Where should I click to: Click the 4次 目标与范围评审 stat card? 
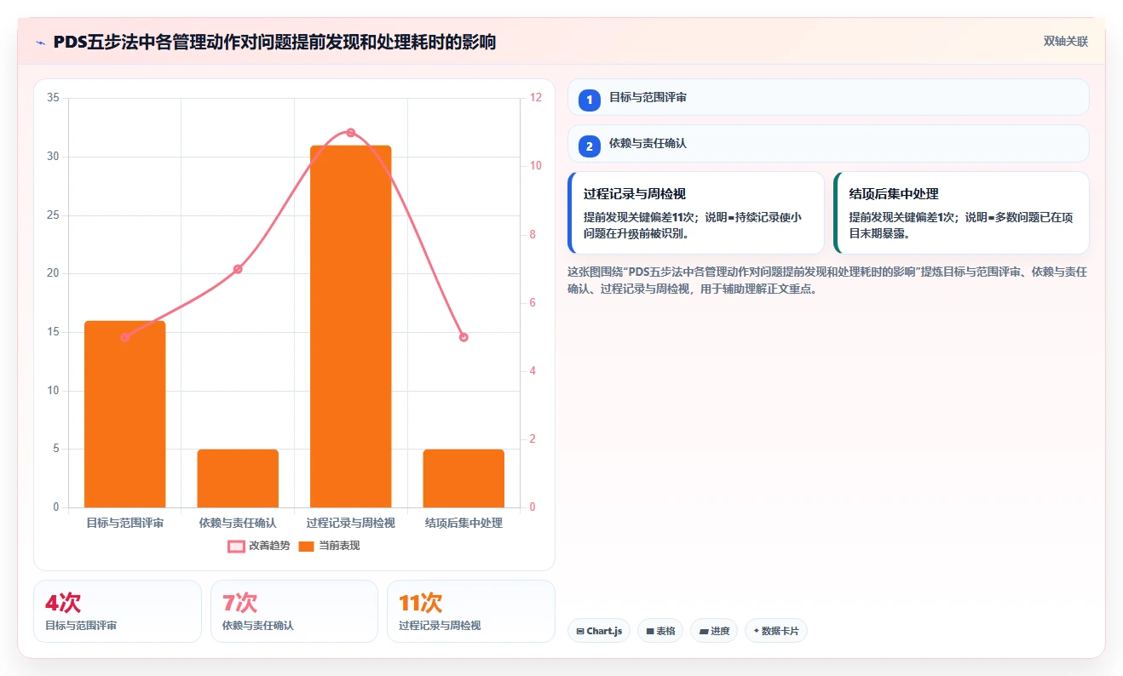tap(118, 611)
